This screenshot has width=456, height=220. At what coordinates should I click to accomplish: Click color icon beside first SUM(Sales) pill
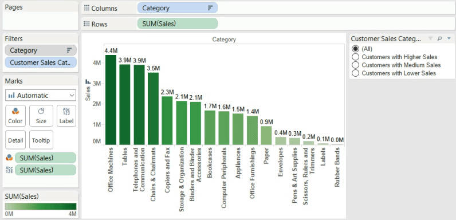point(9,158)
